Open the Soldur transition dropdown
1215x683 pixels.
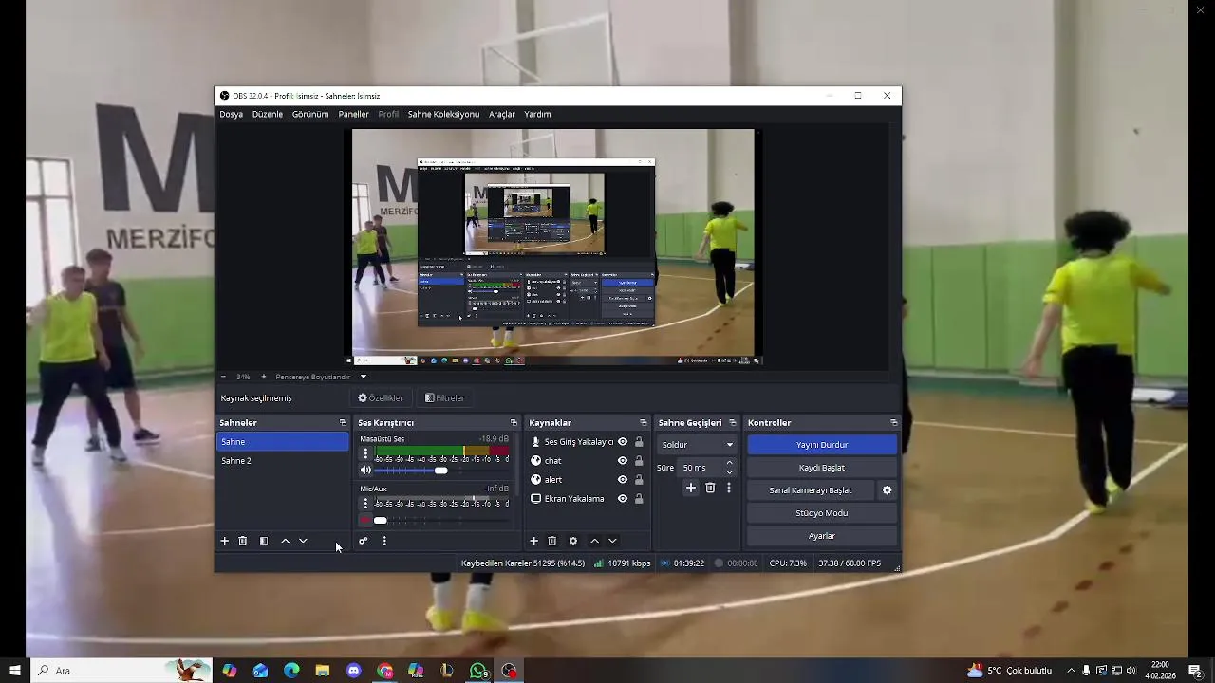pos(698,445)
